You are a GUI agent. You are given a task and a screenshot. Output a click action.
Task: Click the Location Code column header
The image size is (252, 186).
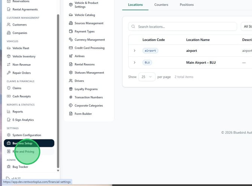pyautogui.click(x=153, y=40)
